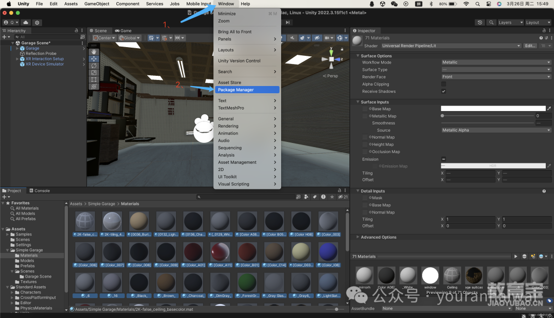Open the Render Face dropdown
The width and height of the screenshot is (554, 318).
click(x=496, y=77)
